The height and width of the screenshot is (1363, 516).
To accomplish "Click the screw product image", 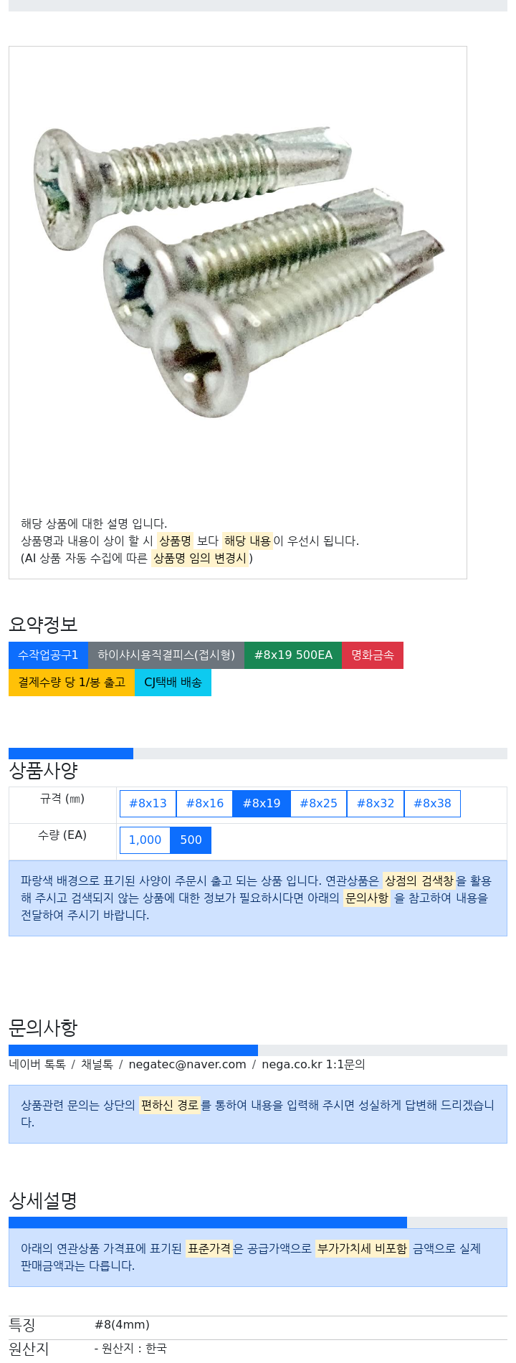I will tap(238, 272).
